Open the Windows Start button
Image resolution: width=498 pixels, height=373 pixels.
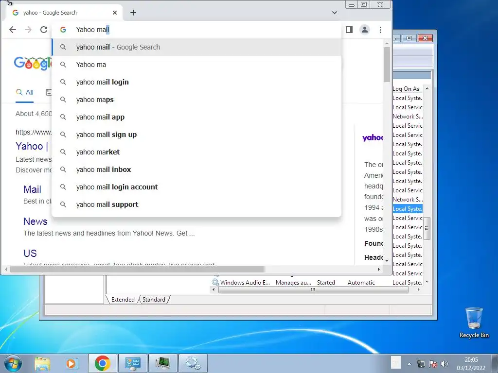12,363
